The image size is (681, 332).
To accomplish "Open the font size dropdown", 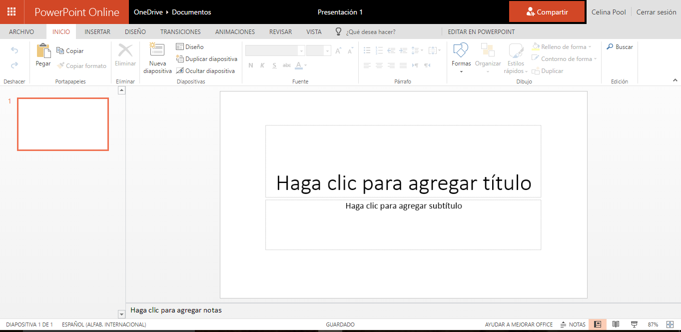I will (328, 51).
